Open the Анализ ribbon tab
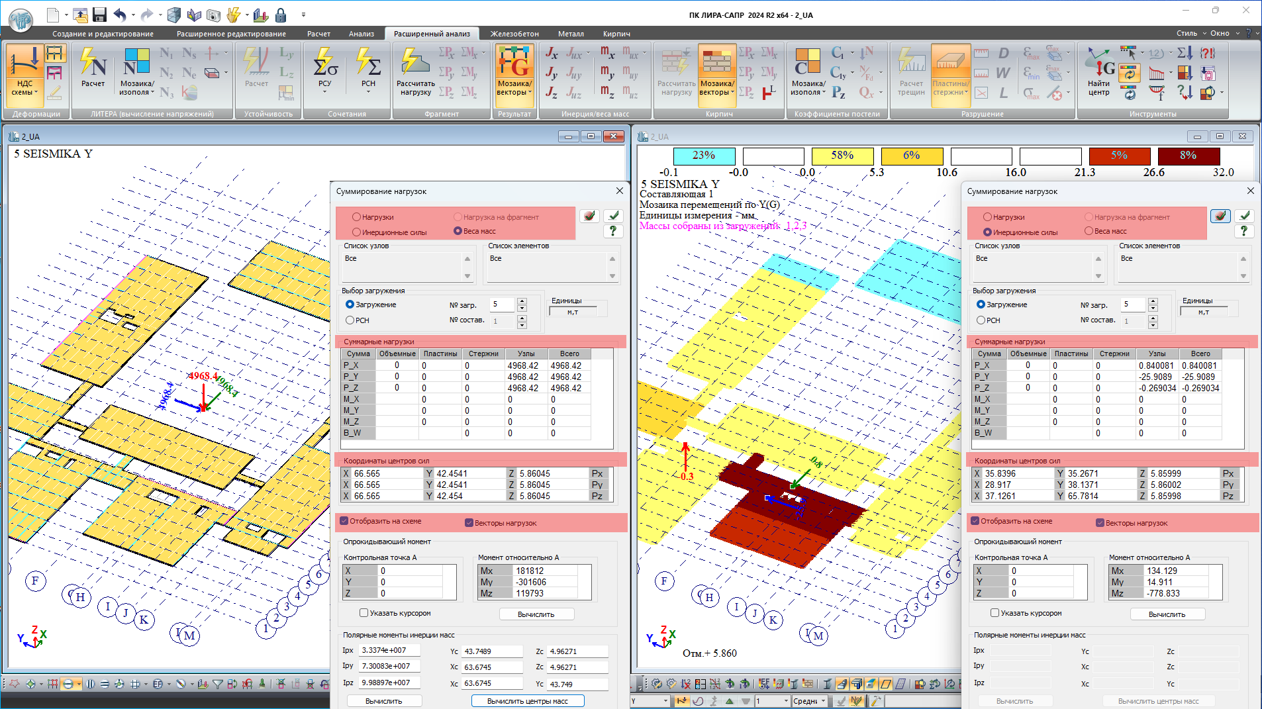The height and width of the screenshot is (709, 1262). [x=361, y=34]
